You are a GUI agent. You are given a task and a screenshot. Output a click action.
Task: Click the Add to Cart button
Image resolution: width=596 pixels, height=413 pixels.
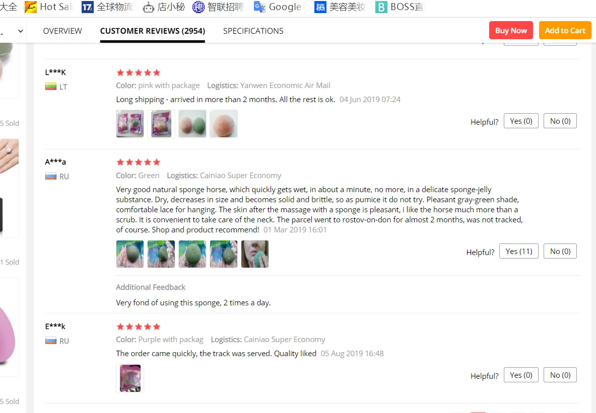[565, 30]
